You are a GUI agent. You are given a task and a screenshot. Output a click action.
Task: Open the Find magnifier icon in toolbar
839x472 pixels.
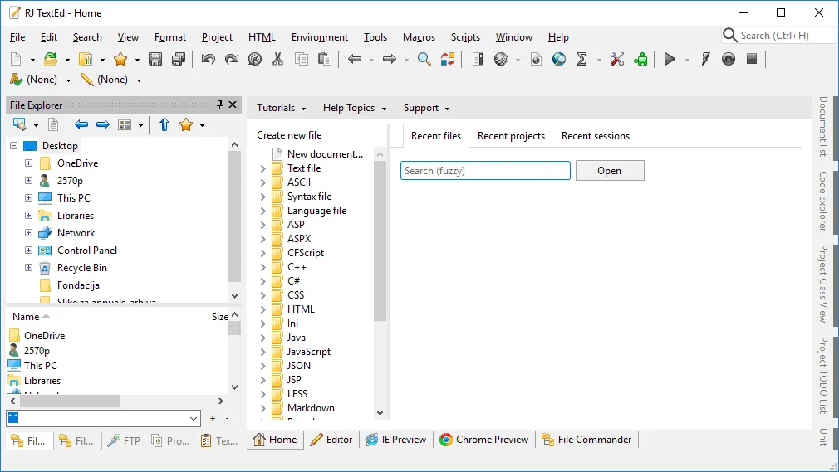(424, 59)
